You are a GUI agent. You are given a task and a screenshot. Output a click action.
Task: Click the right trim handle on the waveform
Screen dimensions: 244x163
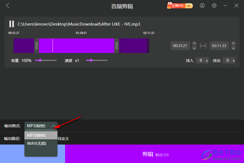click(117, 46)
